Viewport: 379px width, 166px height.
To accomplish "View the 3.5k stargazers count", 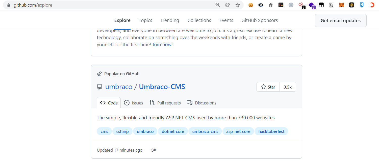I will 288,87.
